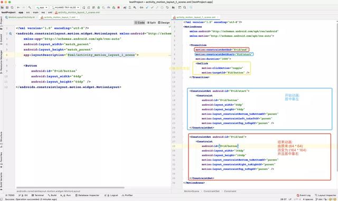Click the res breadcrumb in navigation bar
Viewport: 338px width, 201px height.
click(x=43, y=13)
